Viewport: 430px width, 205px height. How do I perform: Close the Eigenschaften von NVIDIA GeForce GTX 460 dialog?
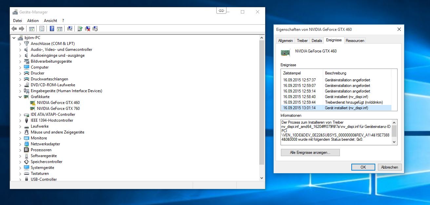tap(399, 29)
